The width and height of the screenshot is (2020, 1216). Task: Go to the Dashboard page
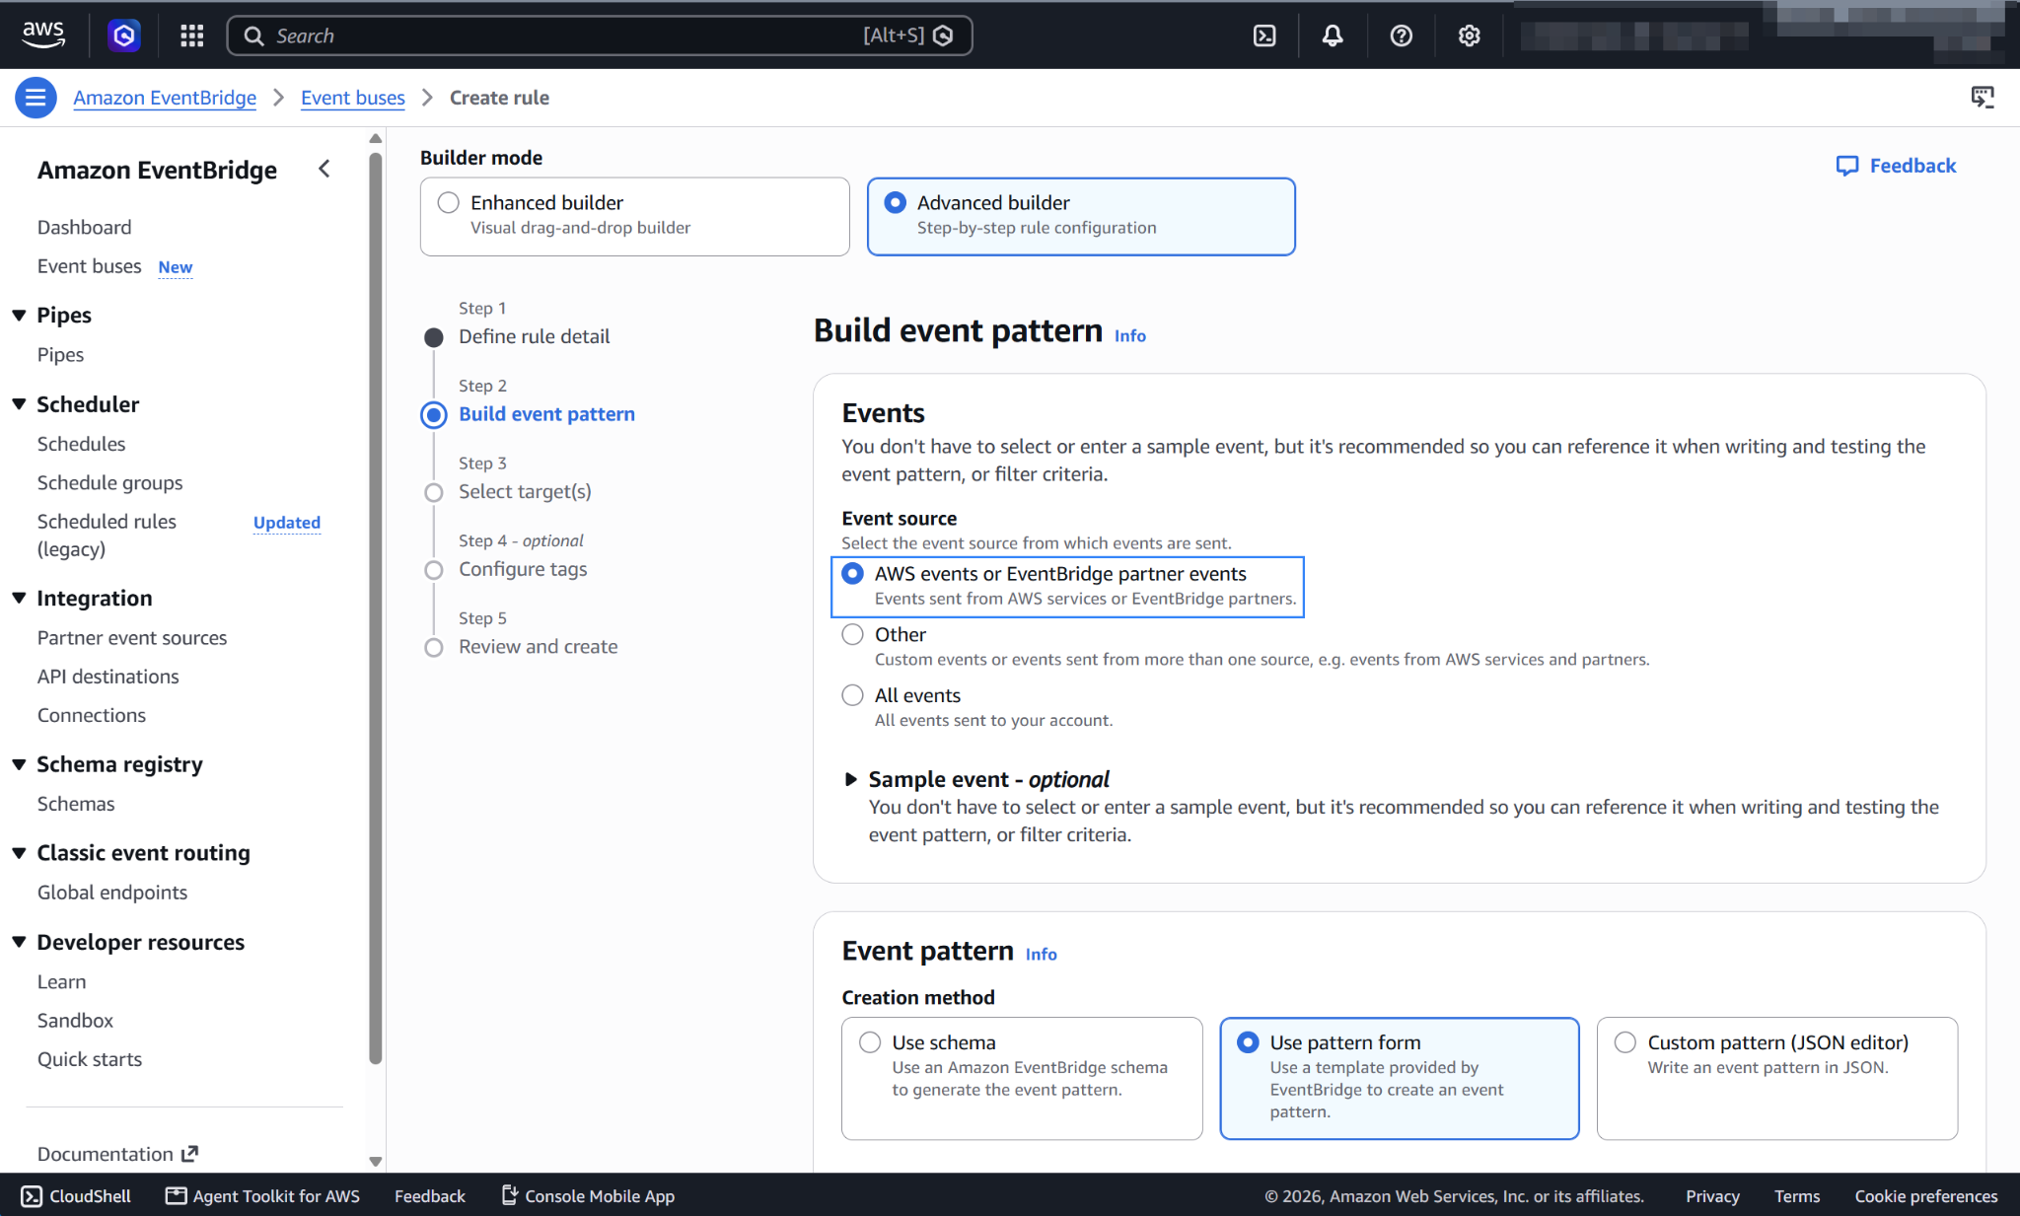(84, 227)
